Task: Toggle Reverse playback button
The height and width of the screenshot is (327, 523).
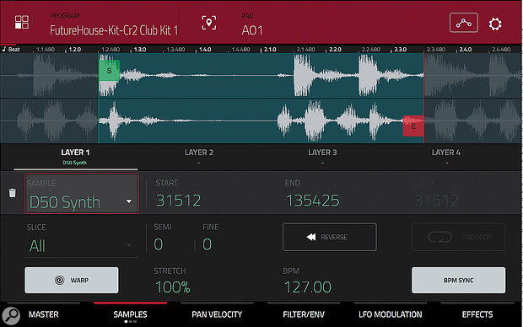Action: pos(330,237)
